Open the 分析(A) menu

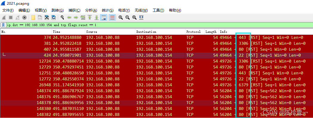(91, 10)
